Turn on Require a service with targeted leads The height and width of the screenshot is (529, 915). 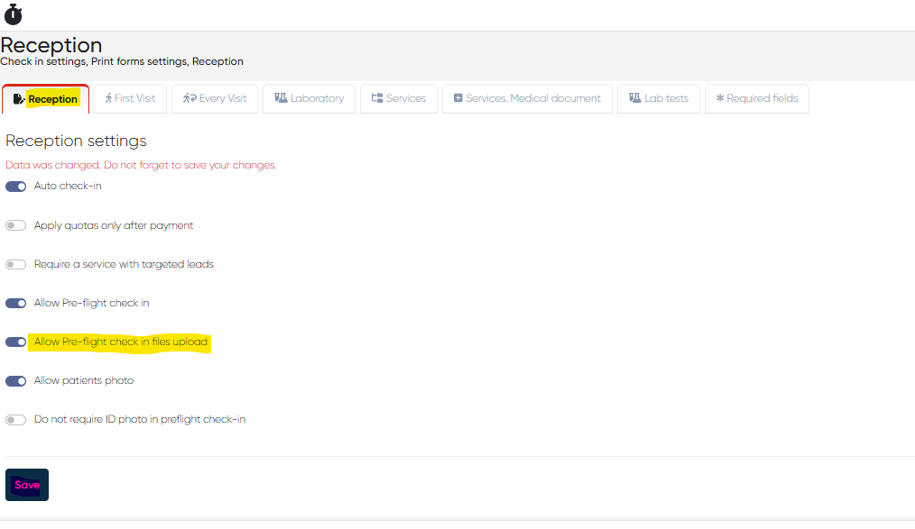[16, 265]
